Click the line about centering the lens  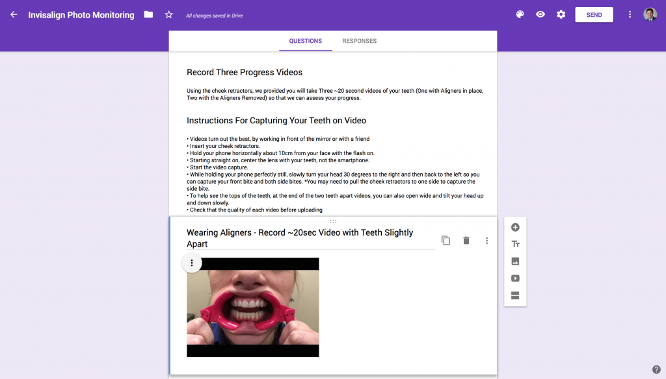pos(278,161)
